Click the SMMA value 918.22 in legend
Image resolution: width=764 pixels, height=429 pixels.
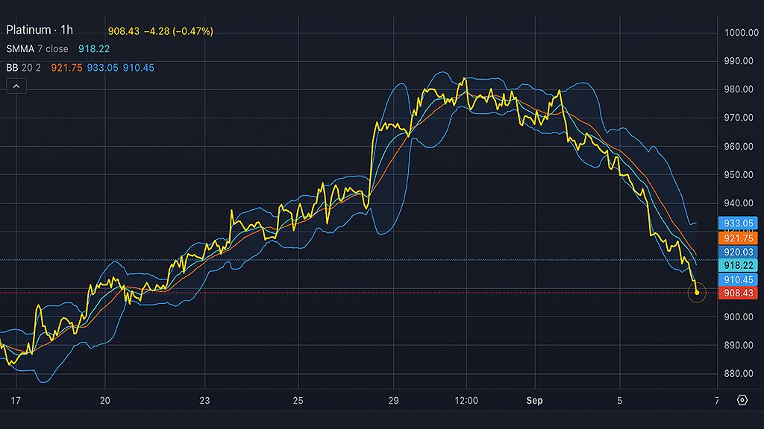click(94, 49)
